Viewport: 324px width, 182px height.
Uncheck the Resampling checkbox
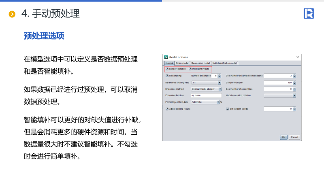click(167, 76)
